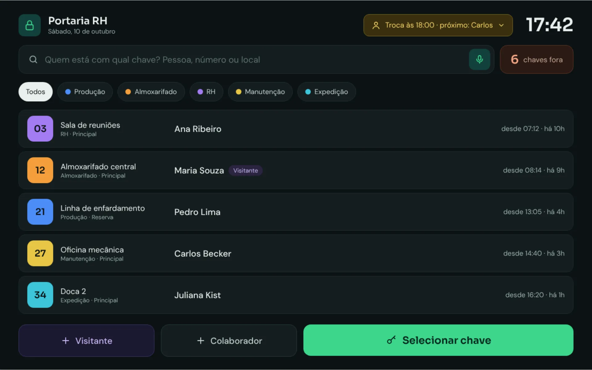Select key badge 27
The image size is (592, 370).
40,253
